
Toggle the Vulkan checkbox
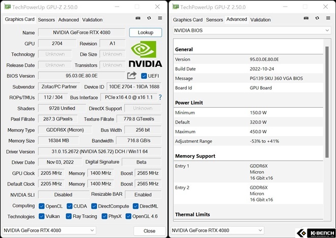point(41,216)
